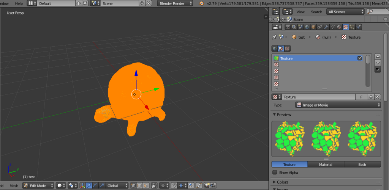Open the Edit Mode selector dropdown
This screenshot has width=389, height=190.
point(38,185)
